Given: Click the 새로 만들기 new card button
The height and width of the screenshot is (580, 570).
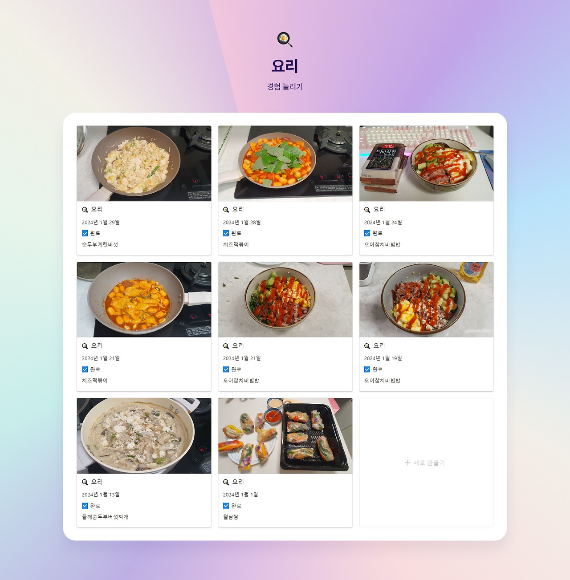Looking at the screenshot, I should click(x=426, y=462).
